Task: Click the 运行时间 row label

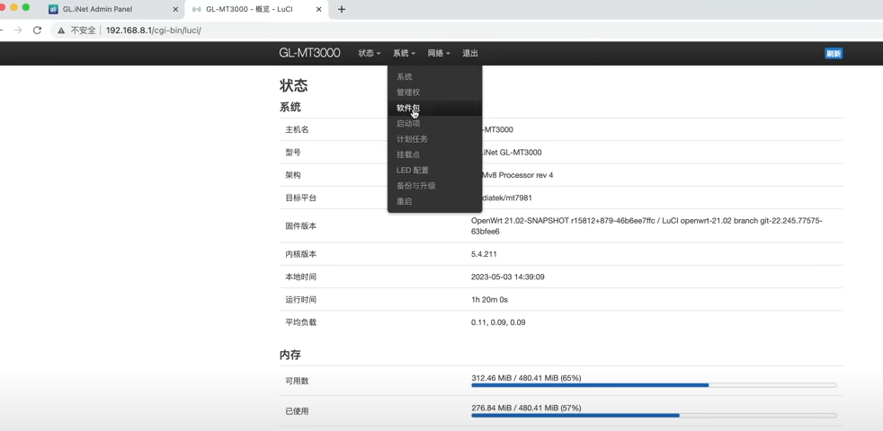Action: (300, 300)
